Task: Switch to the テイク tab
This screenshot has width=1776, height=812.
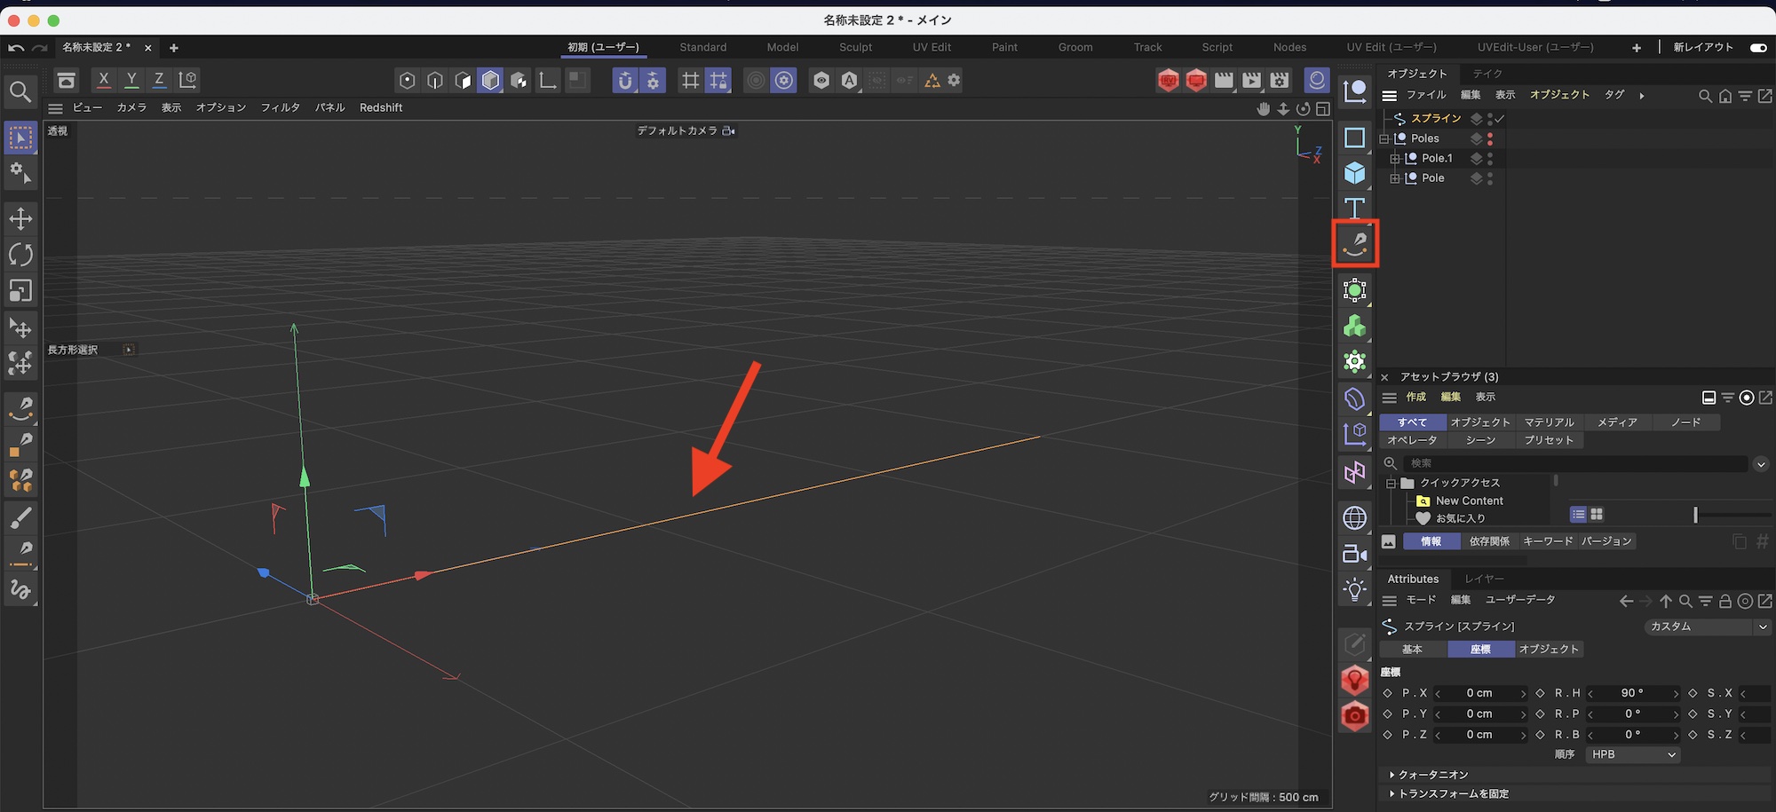Action: [x=1487, y=74]
